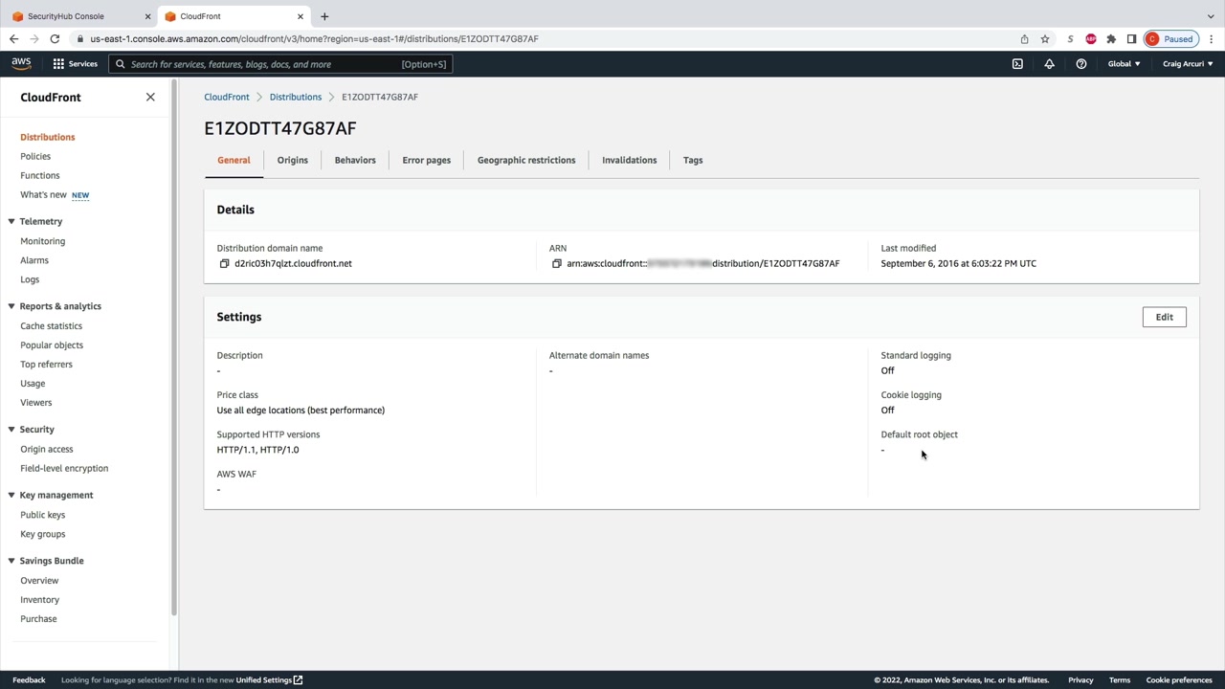Open a new browser tab
1225x689 pixels.
coord(324,16)
